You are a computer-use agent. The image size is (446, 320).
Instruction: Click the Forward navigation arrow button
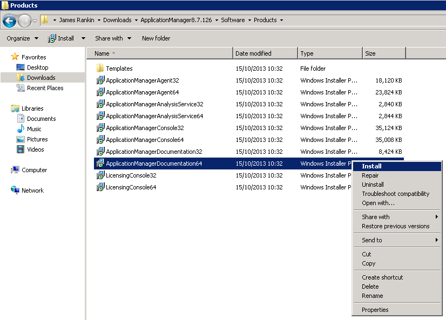tap(24, 21)
